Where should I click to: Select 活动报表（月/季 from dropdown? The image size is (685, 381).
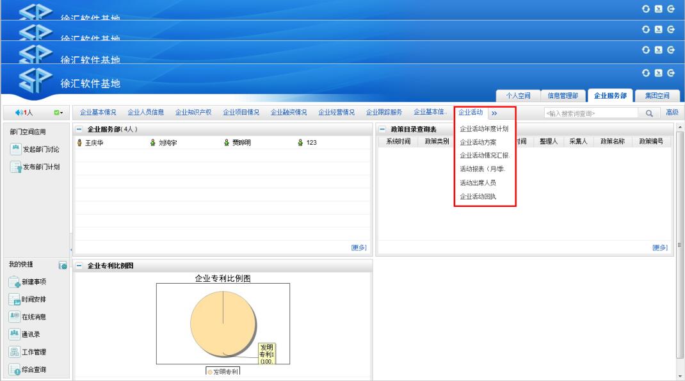pos(482,169)
